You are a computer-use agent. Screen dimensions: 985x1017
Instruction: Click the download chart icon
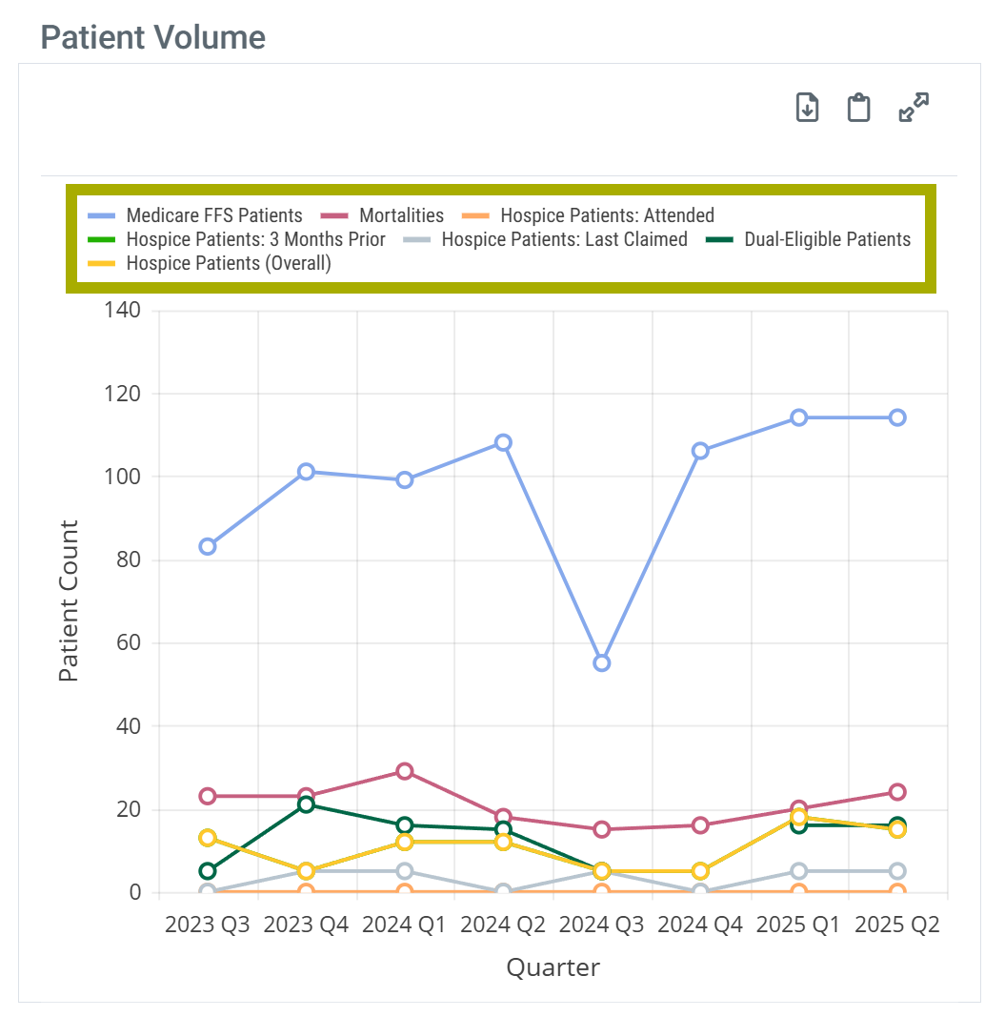click(807, 108)
